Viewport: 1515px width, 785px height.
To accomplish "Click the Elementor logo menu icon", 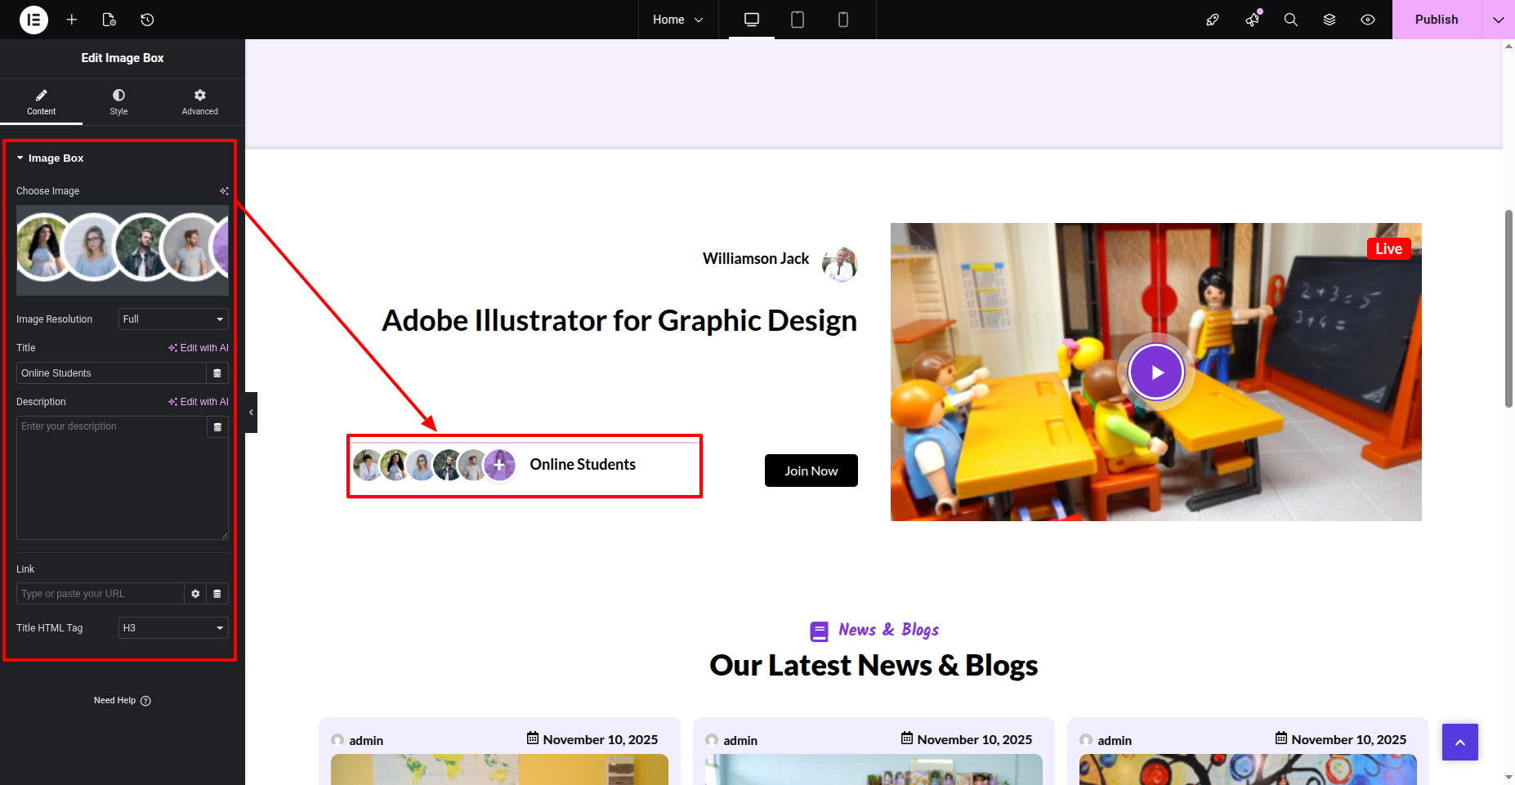I will pyautogui.click(x=34, y=20).
